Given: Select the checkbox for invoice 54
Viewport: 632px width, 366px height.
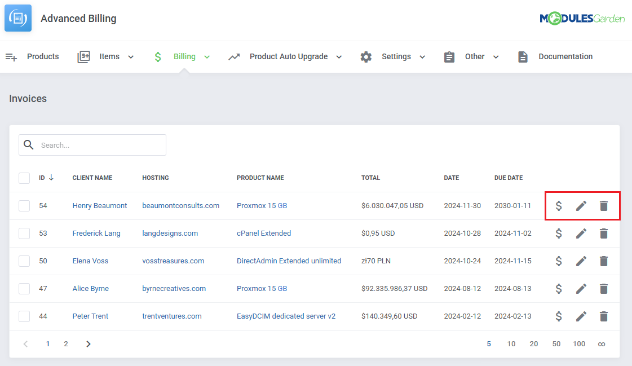Looking at the screenshot, I should coord(24,206).
